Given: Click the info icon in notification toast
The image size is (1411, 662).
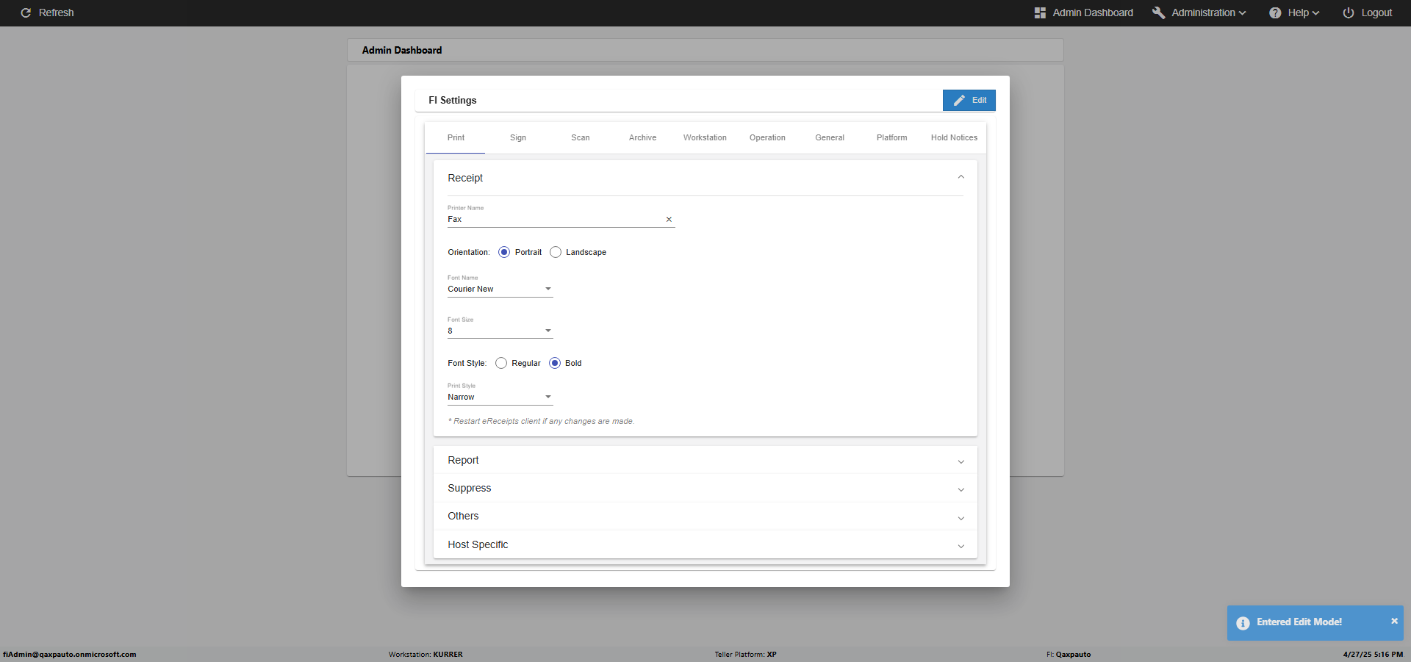Looking at the screenshot, I should pyautogui.click(x=1243, y=623).
